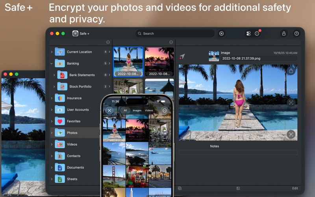This screenshot has width=315, height=197.
Task: Open the thumbnail column ellipsis options
Action: tap(171, 42)
